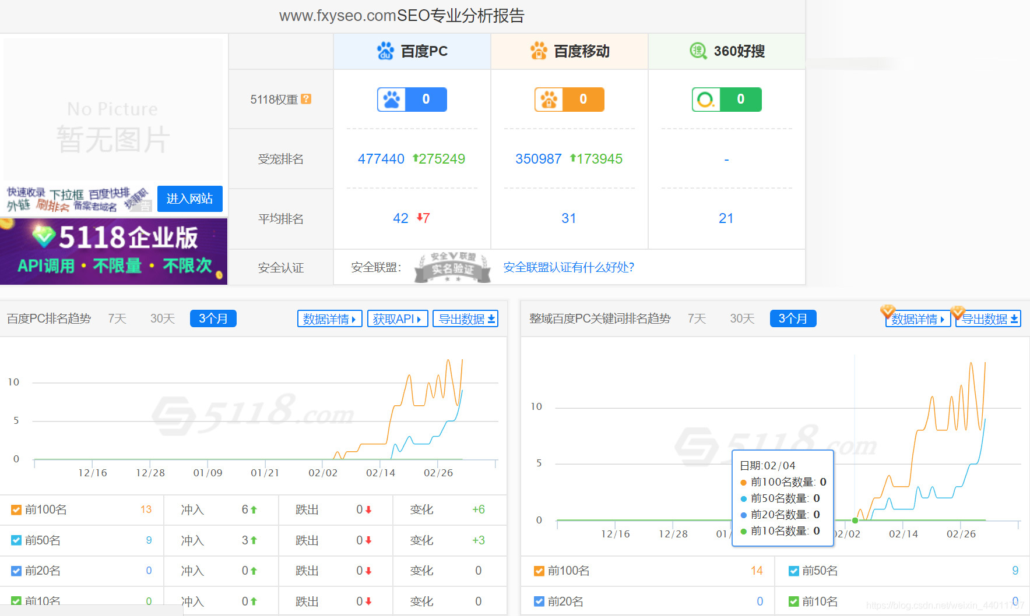
Task: Click Baidu PC weight badge showing 0
Action: pos(412,100)
